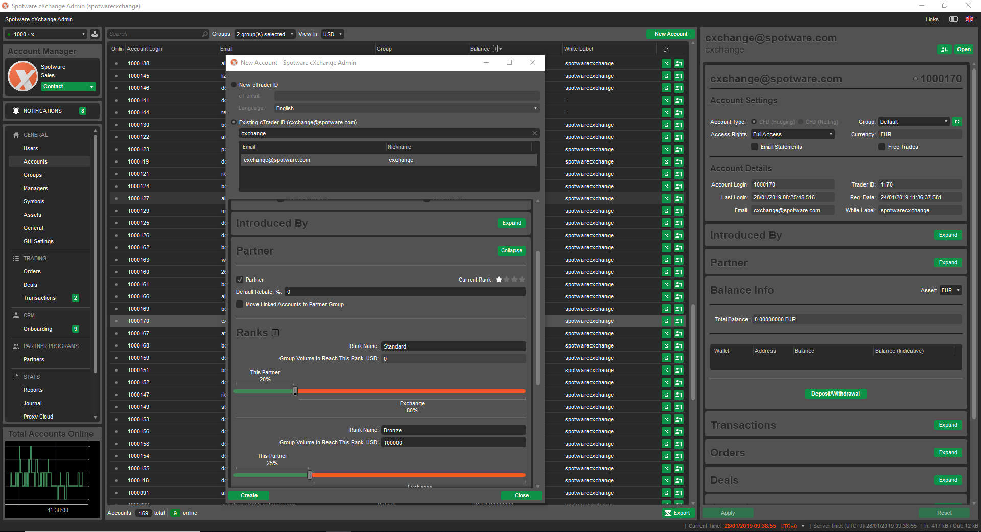Image resolution: width=981 pixels, height=532 pixels.
Task: Open the Access Rights dropdown
Action: [793, 134]
